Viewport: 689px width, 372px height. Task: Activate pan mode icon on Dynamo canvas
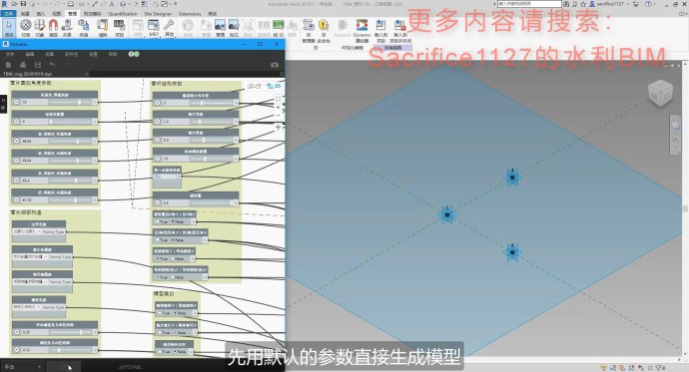tap(278, 127)
